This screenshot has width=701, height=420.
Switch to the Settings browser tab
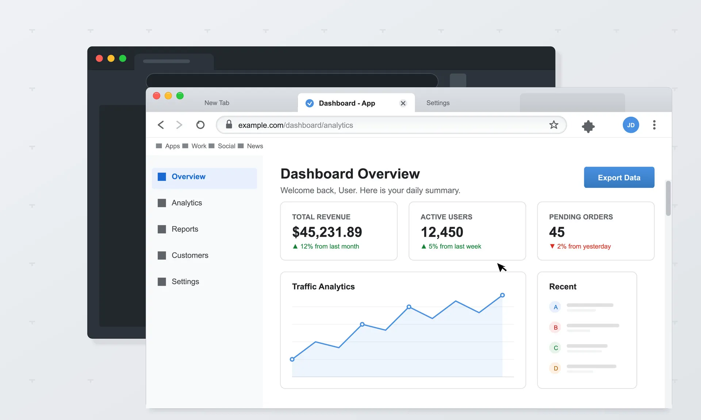(x=438, y=103)
